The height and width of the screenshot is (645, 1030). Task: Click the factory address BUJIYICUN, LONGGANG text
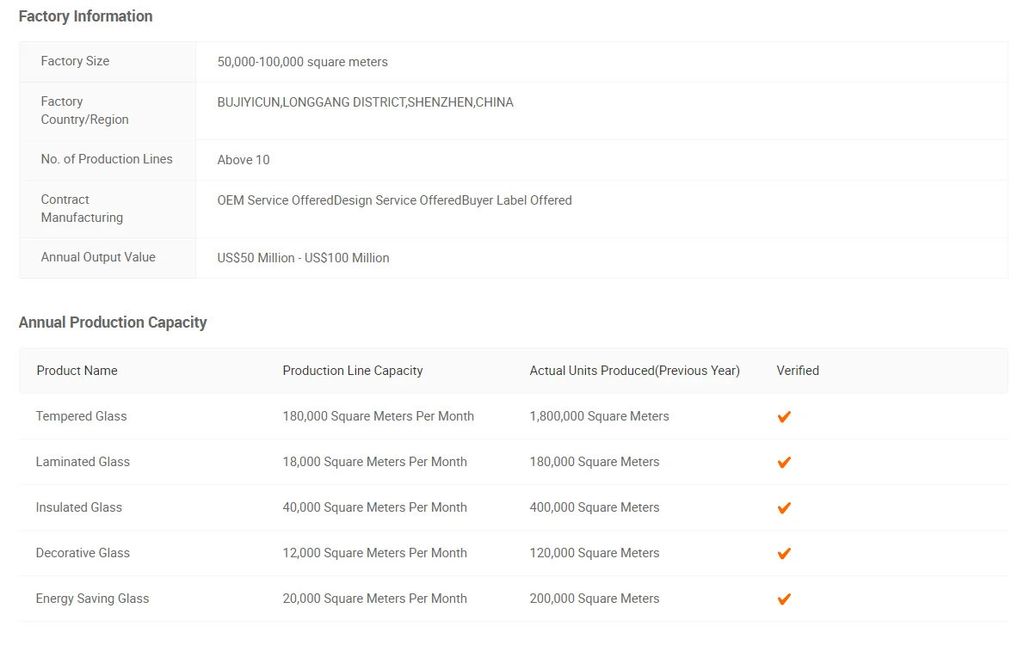pos(365,102)
